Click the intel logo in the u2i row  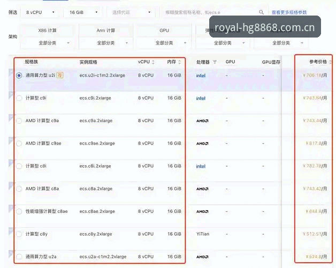(x=201, y=76)
